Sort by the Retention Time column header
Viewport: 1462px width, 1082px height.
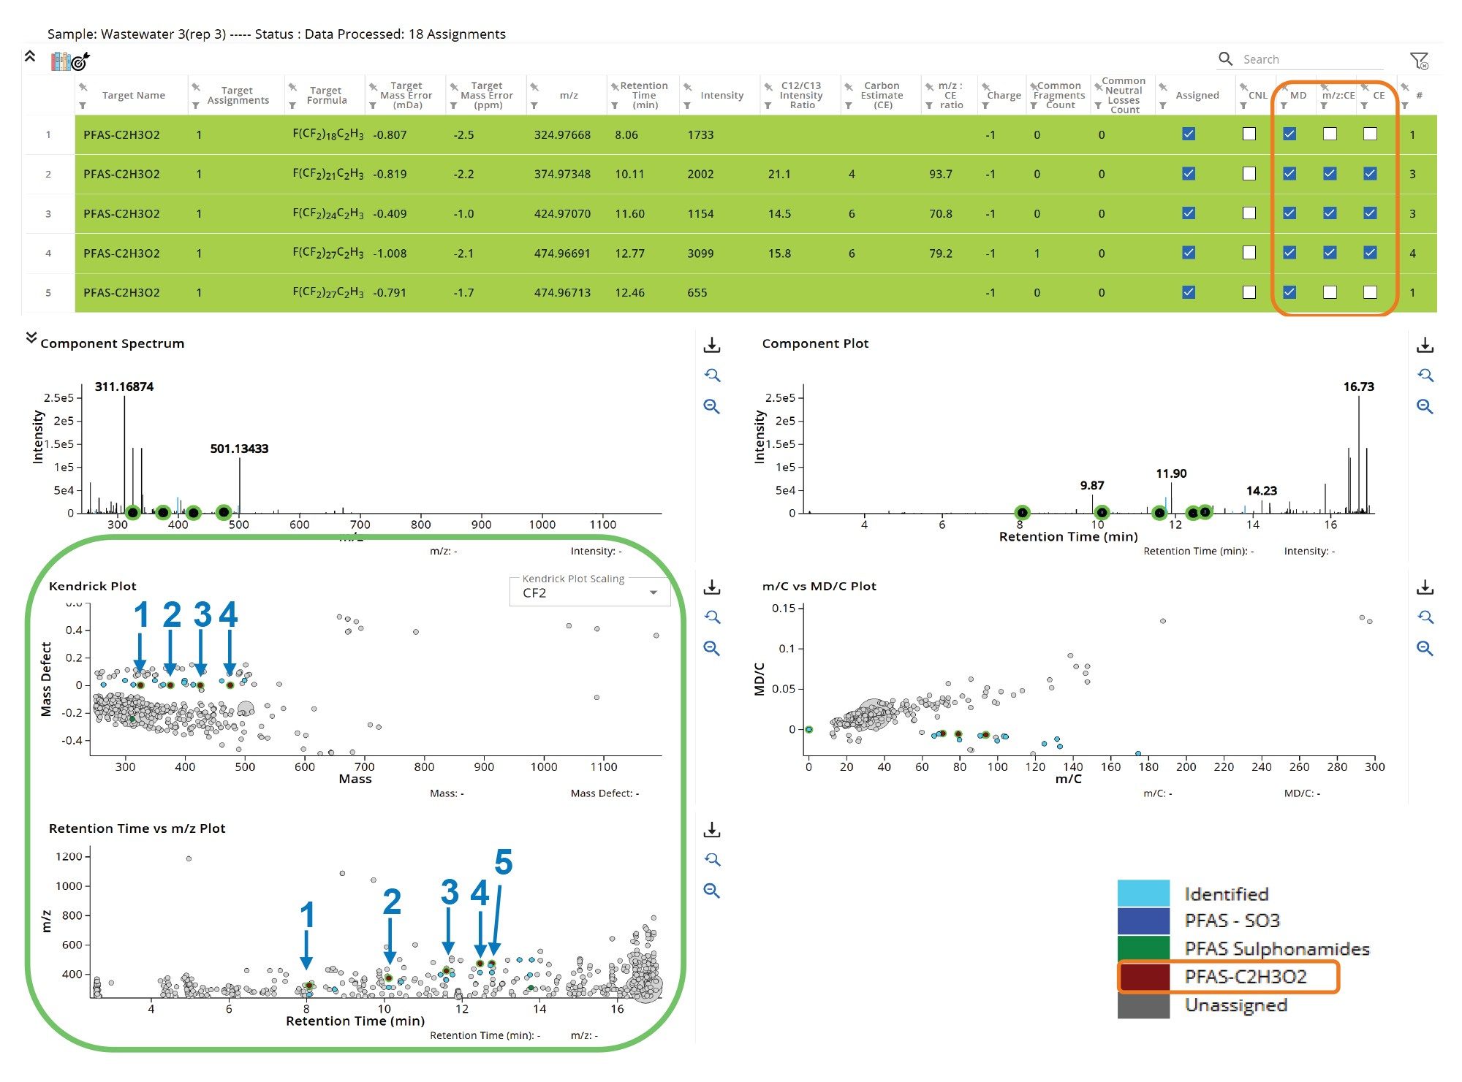(x=644, y=95)
